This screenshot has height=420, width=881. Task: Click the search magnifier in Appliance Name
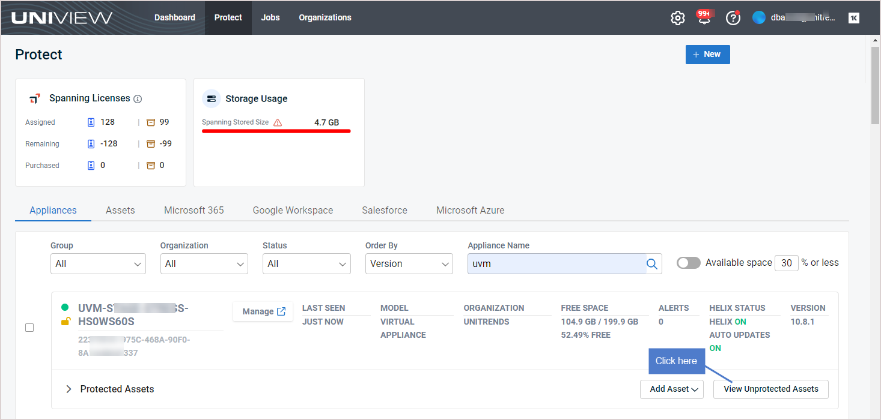point(652,263)
